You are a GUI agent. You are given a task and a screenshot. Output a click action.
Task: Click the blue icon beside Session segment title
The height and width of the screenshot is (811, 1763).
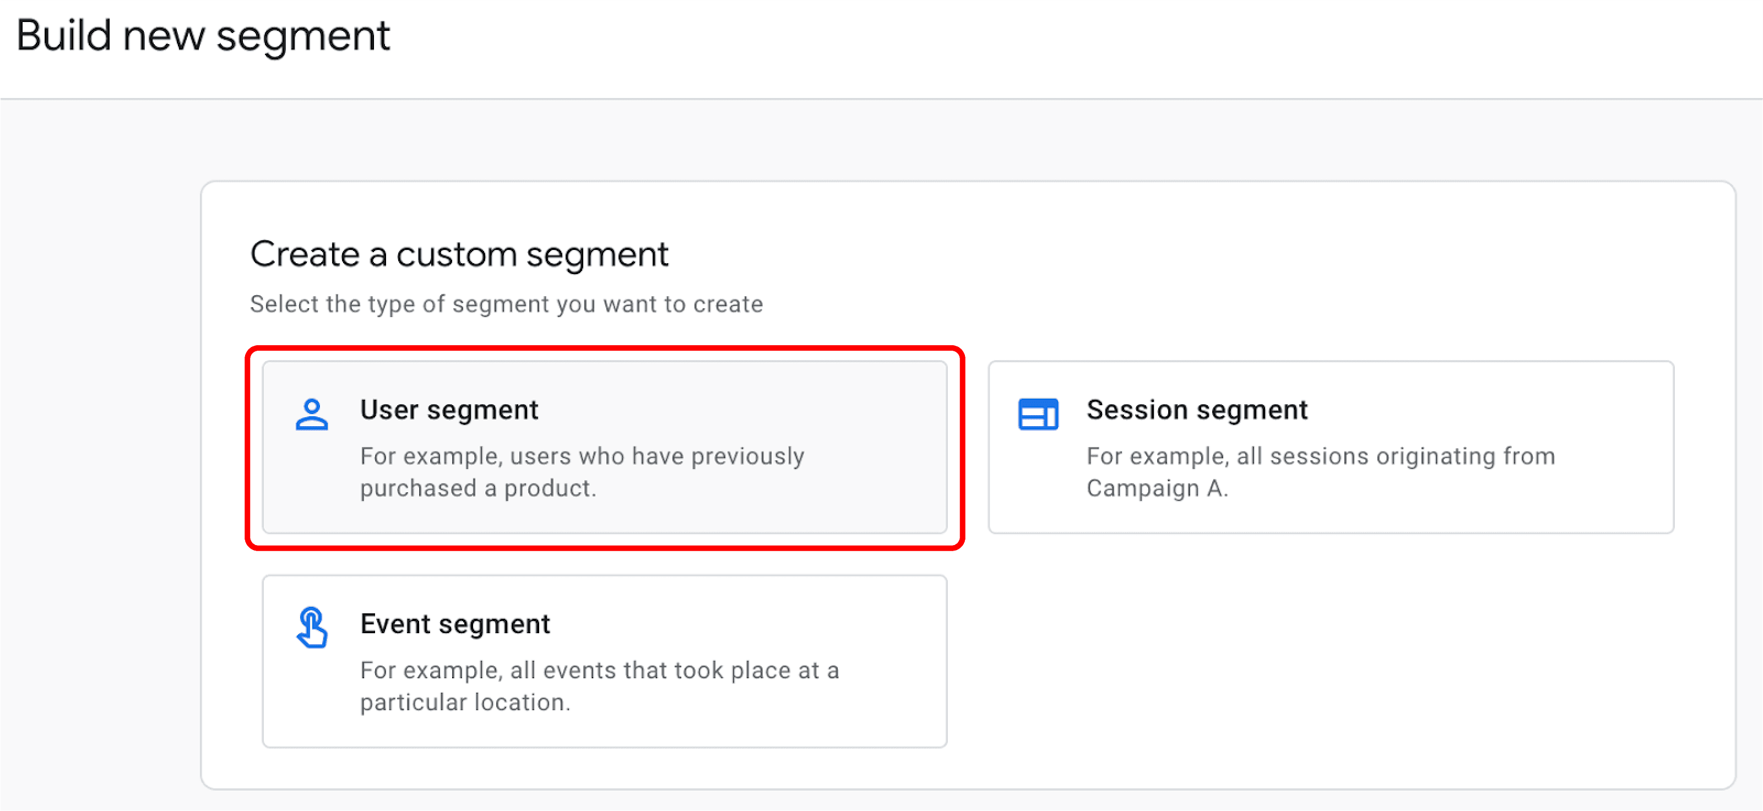[1038, 414]
